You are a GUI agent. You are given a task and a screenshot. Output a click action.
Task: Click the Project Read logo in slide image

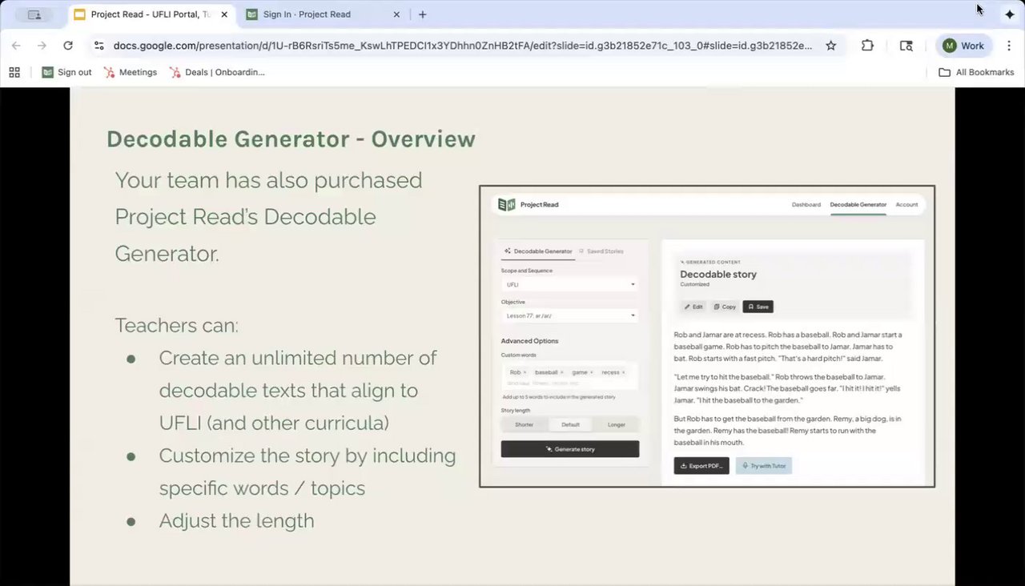point(528,204)
